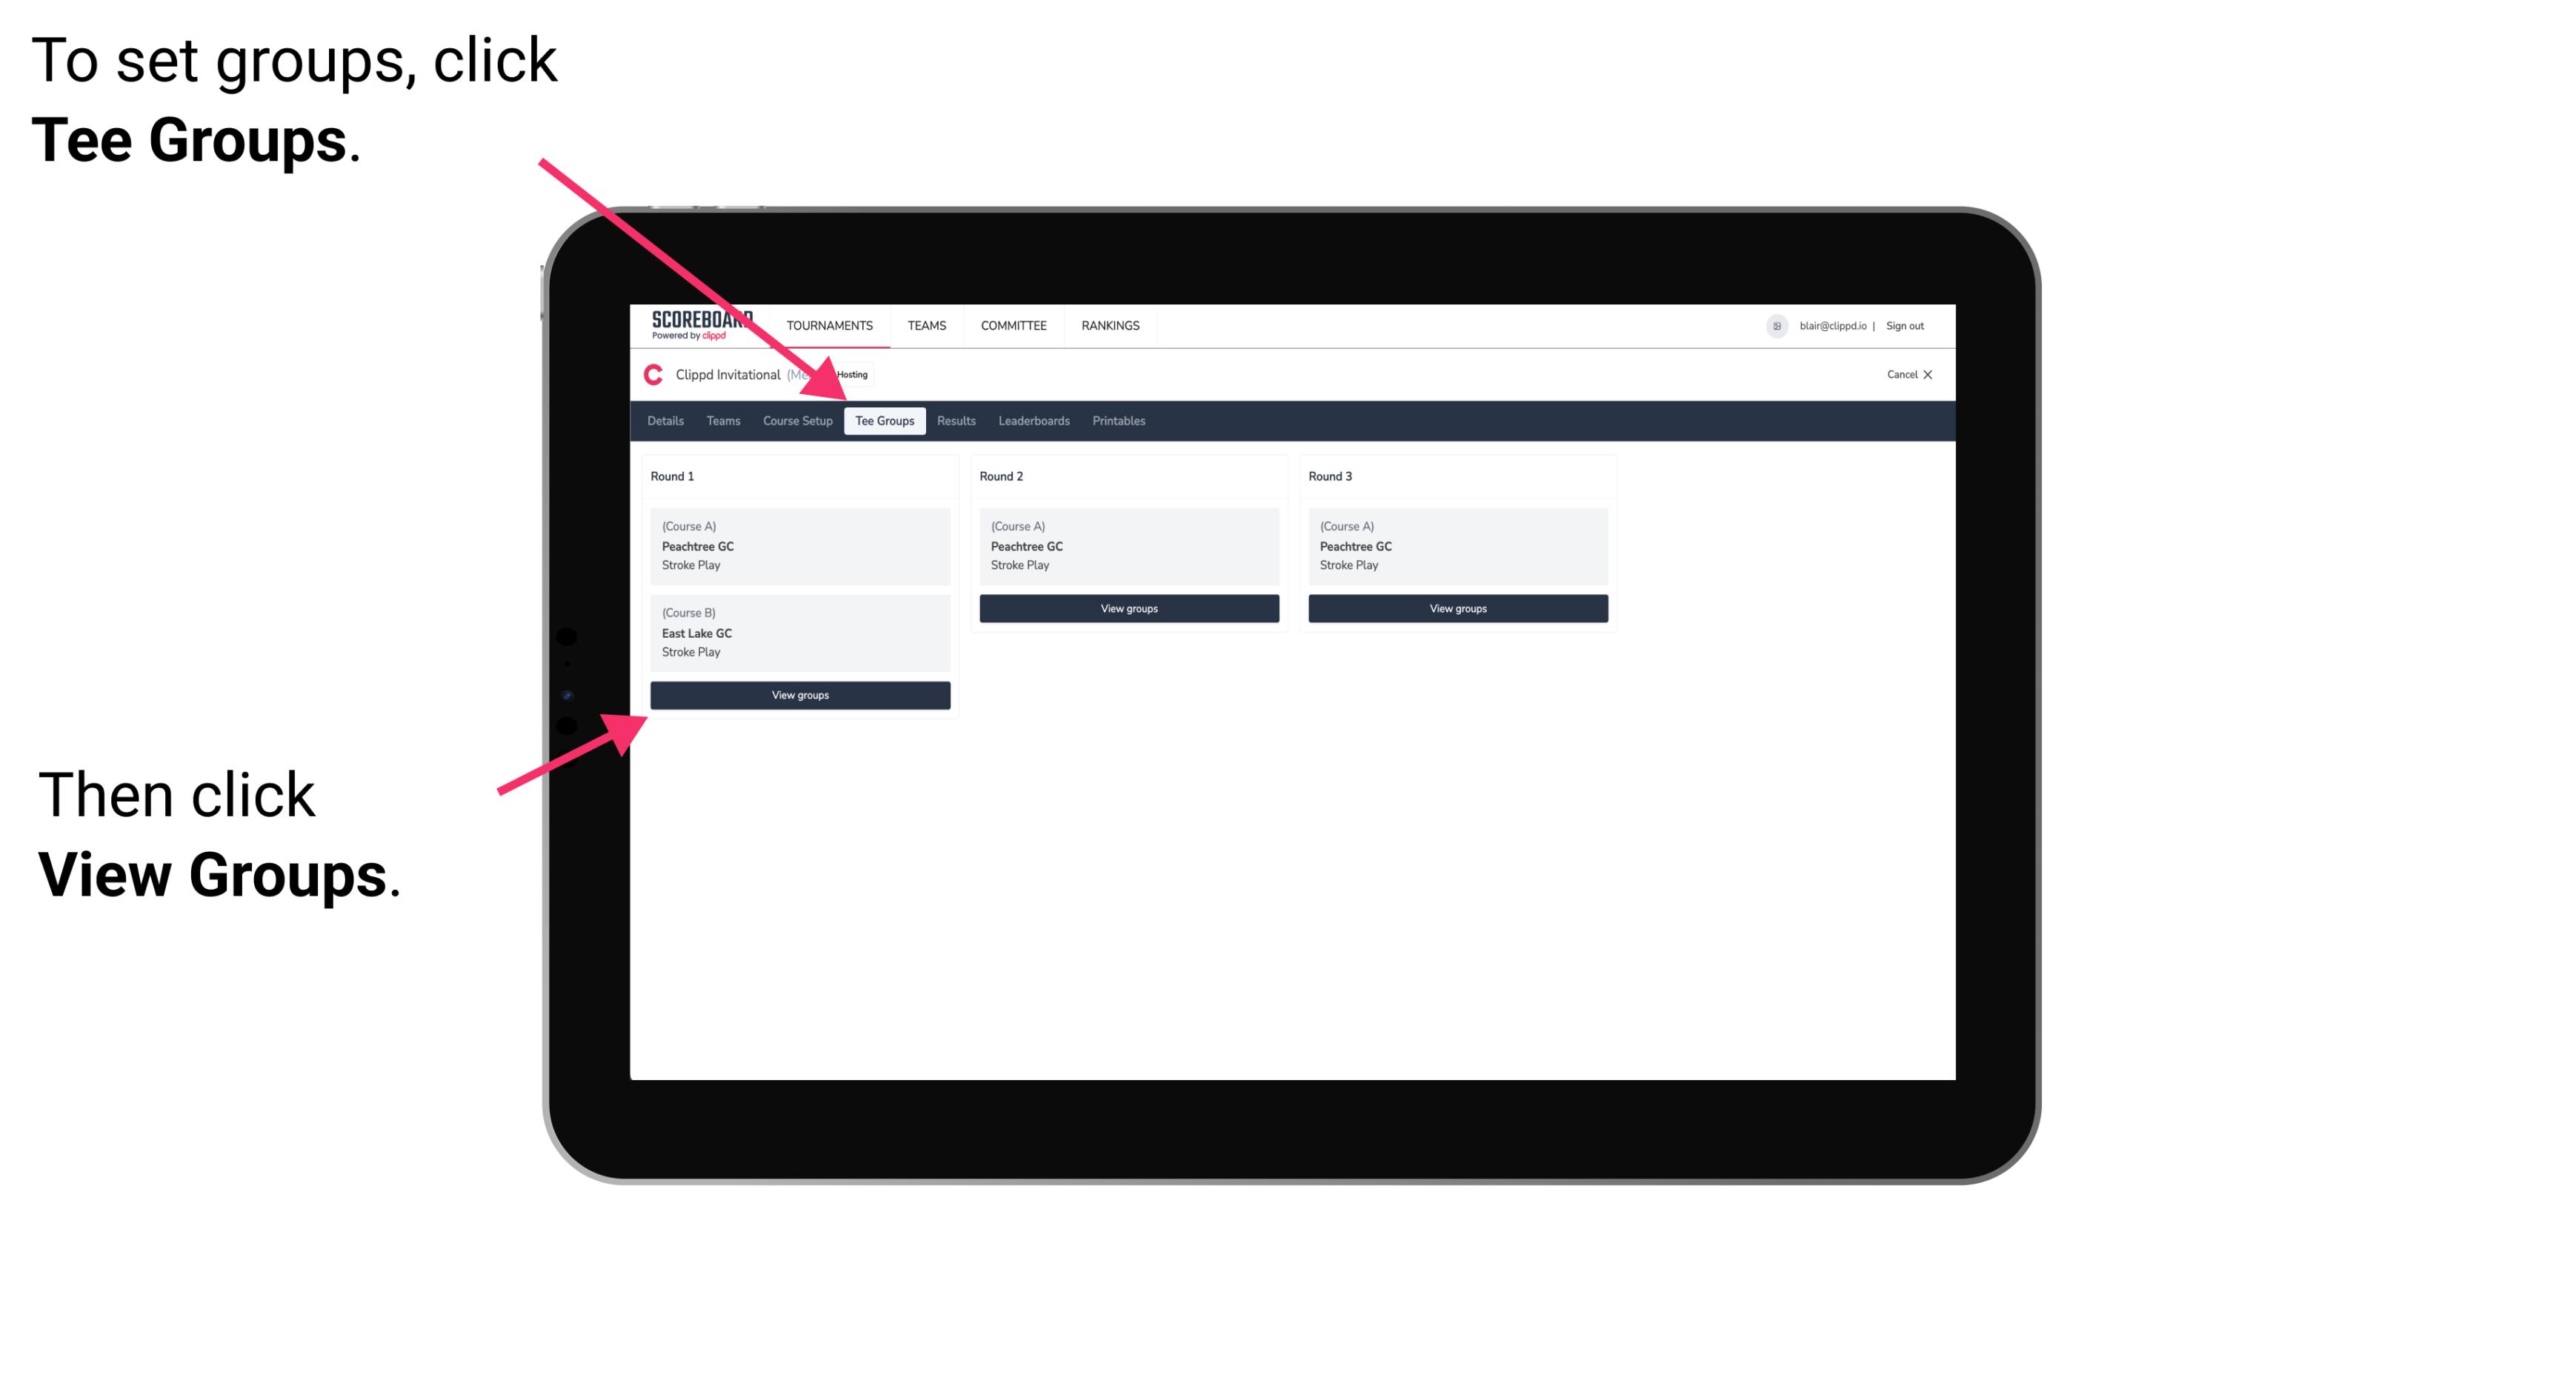
Task: Click the Leaderboards tab
Action: [x=1031, y=420]
